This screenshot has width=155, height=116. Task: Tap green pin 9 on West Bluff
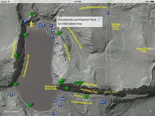click(16, 56)
